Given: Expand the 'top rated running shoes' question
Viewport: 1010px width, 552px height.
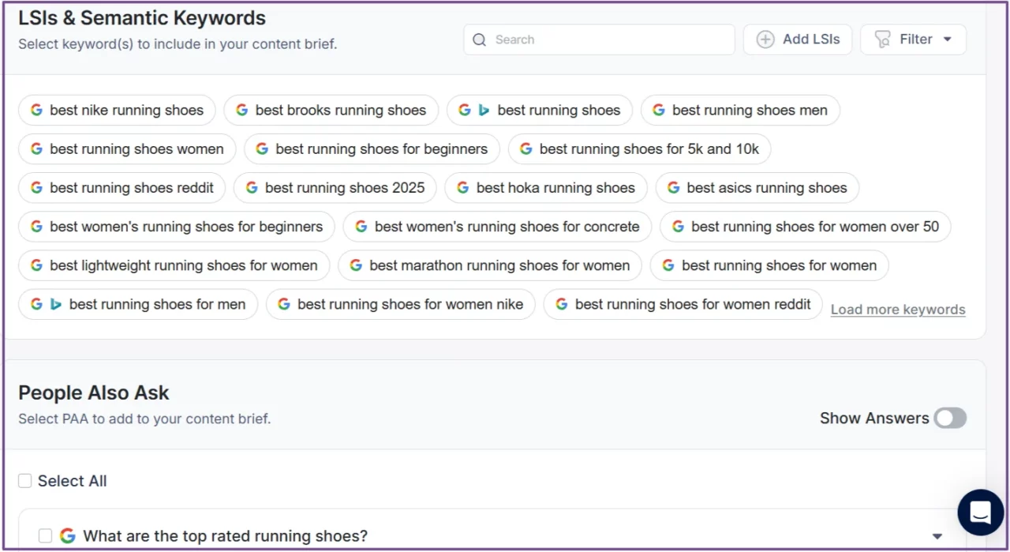Looking at the screenshot, I should click(x=937, y=537).
